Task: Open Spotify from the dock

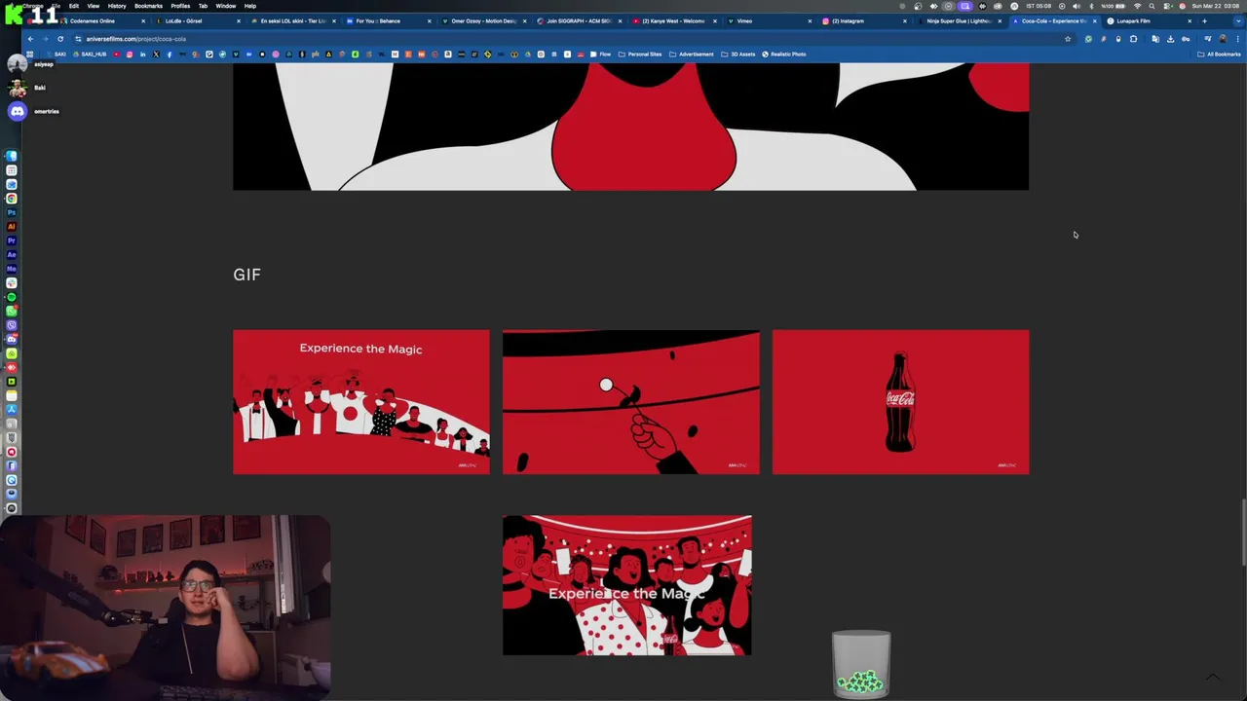Action: point(12,297)
